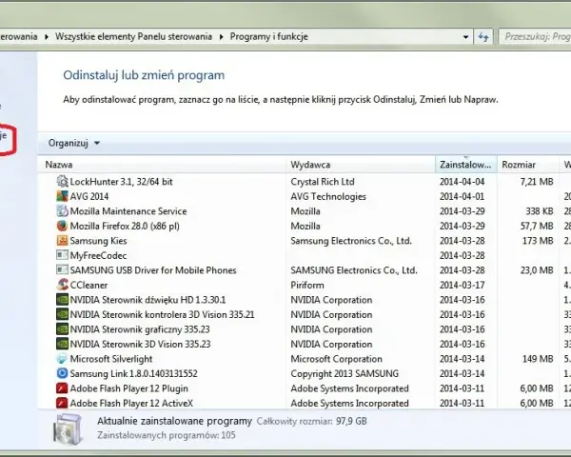The image size is (571, 457).
Task: Refresh the address bar location
Action: tap(483, 37)
